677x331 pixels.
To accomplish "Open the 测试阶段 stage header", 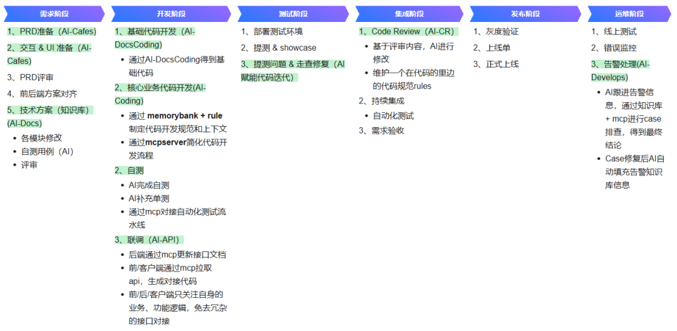I will [293, 14].
